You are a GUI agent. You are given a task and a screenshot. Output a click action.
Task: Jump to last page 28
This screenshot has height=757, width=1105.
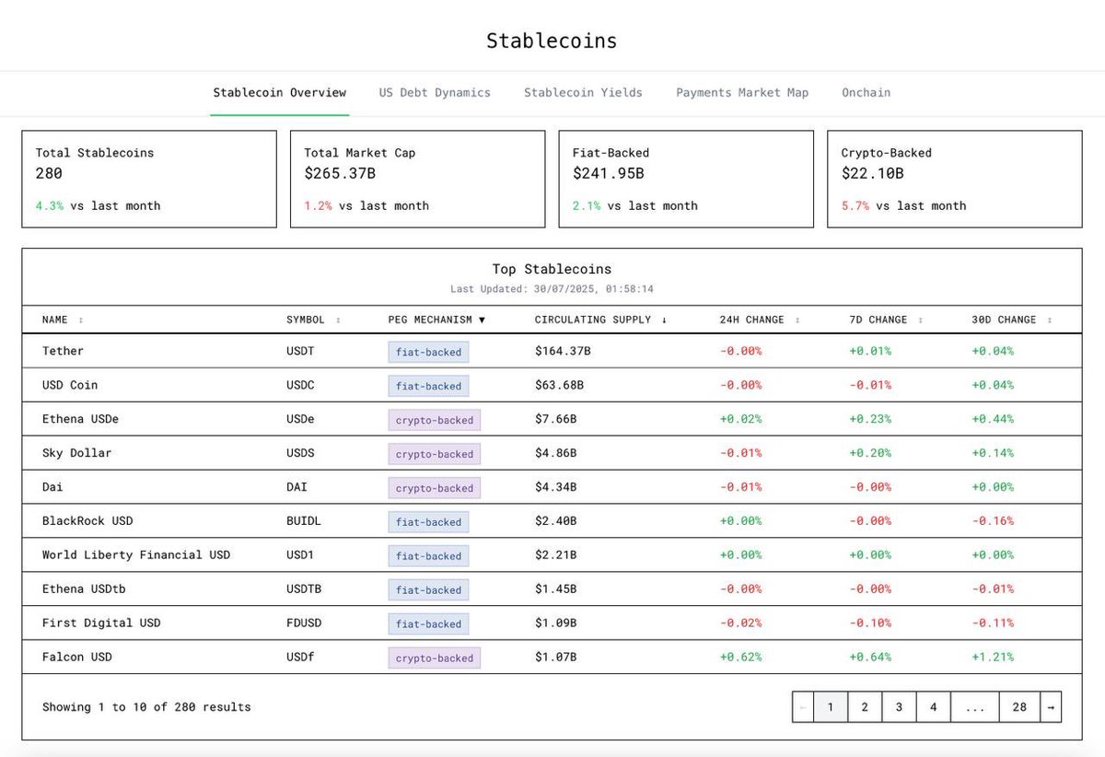[1019, 707]
